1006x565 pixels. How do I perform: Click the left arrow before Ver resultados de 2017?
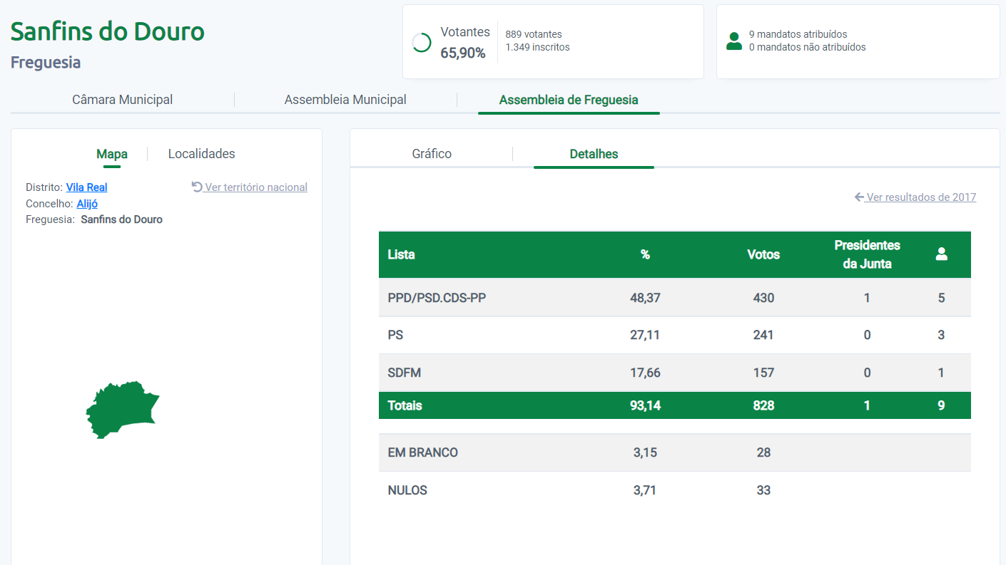pos(859,197)
